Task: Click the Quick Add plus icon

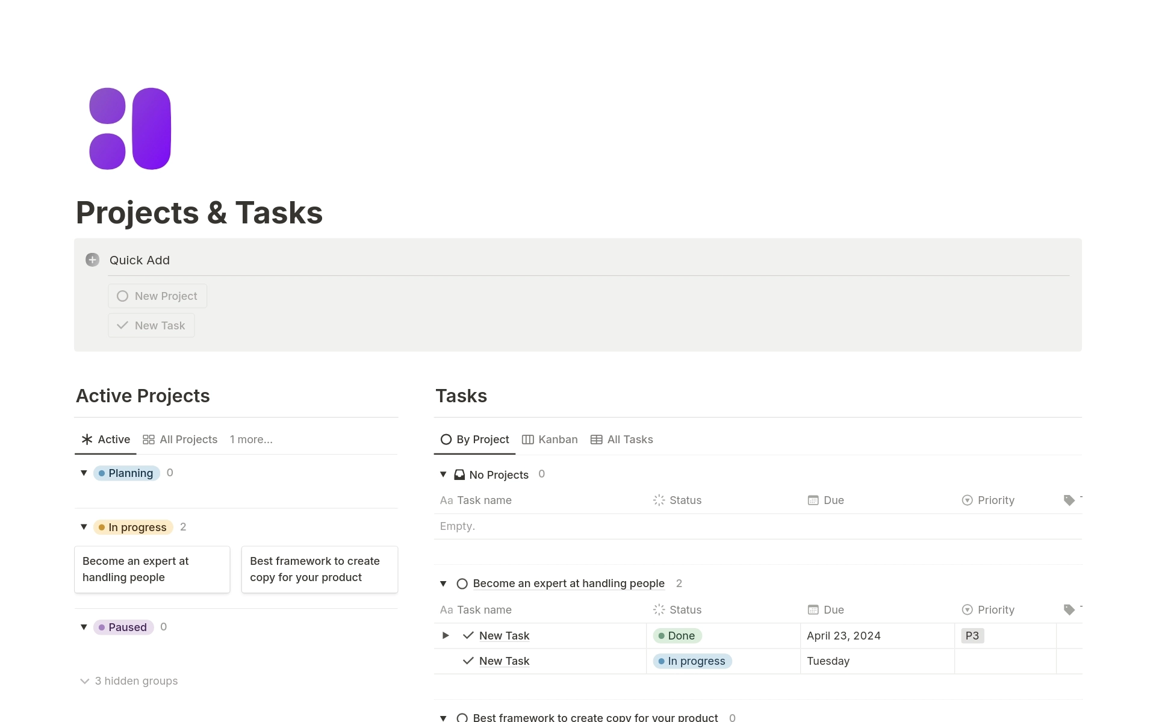Action: point(92,260)
